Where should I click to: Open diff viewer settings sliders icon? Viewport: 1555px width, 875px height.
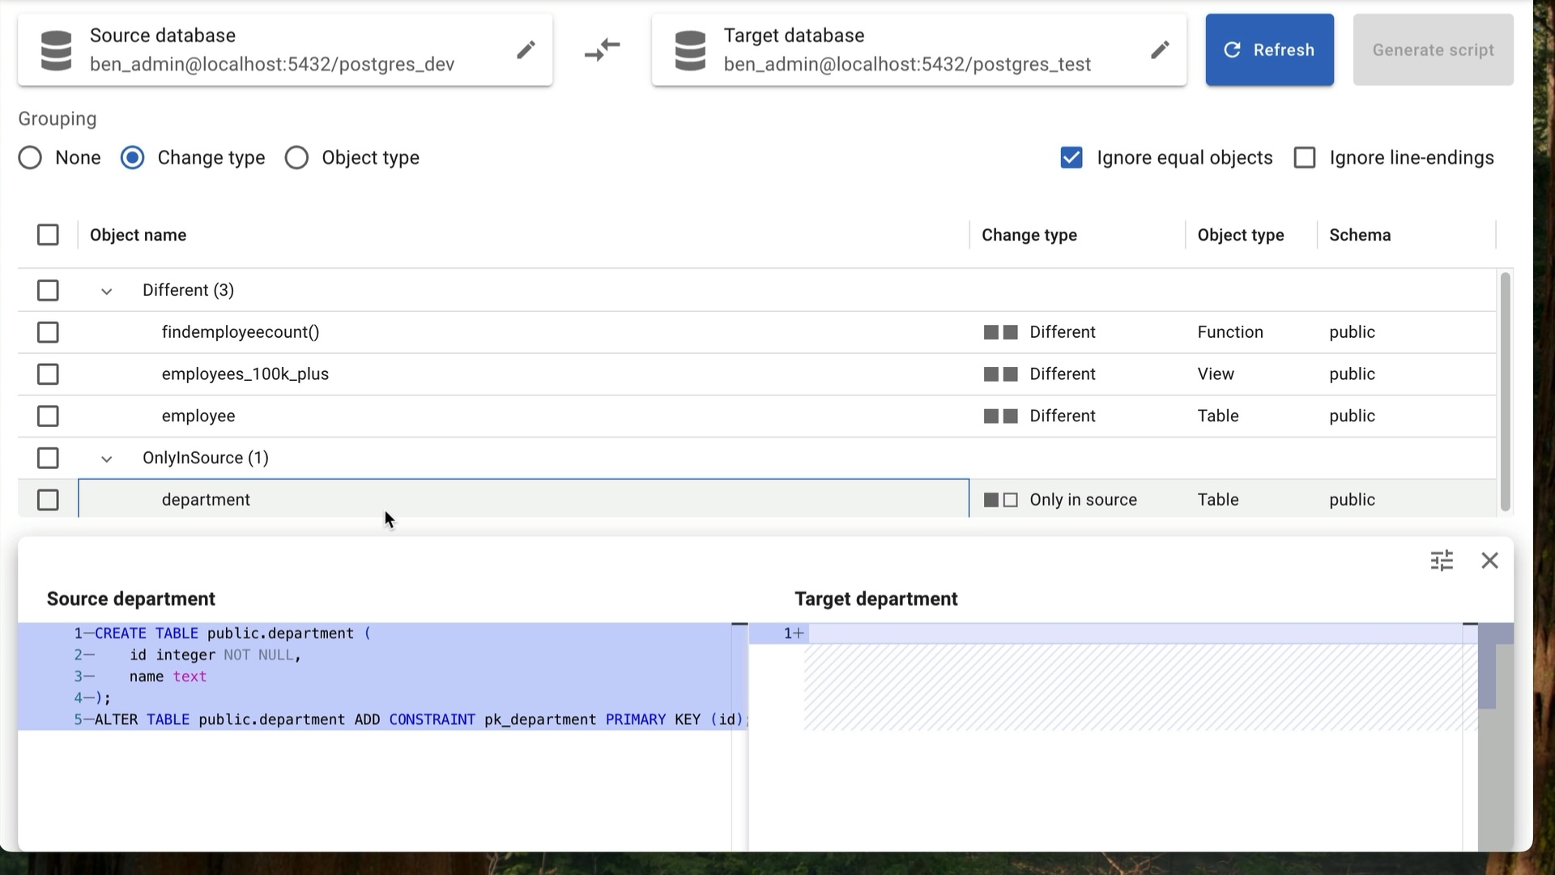[x=1442, y=561]
